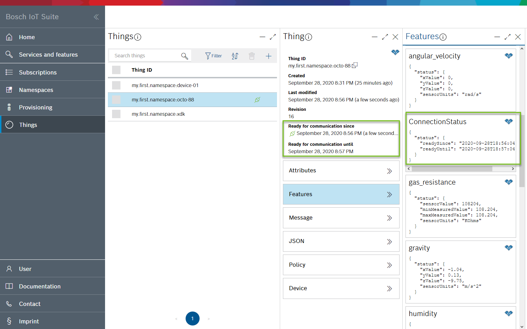Go to the previous page arrow

coord(176,319)
